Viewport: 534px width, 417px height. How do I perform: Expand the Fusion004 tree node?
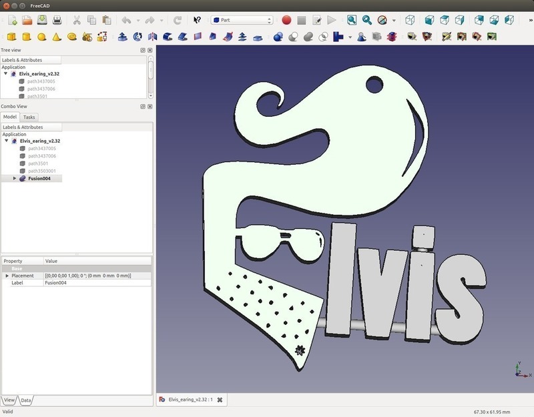coord(14,178)
